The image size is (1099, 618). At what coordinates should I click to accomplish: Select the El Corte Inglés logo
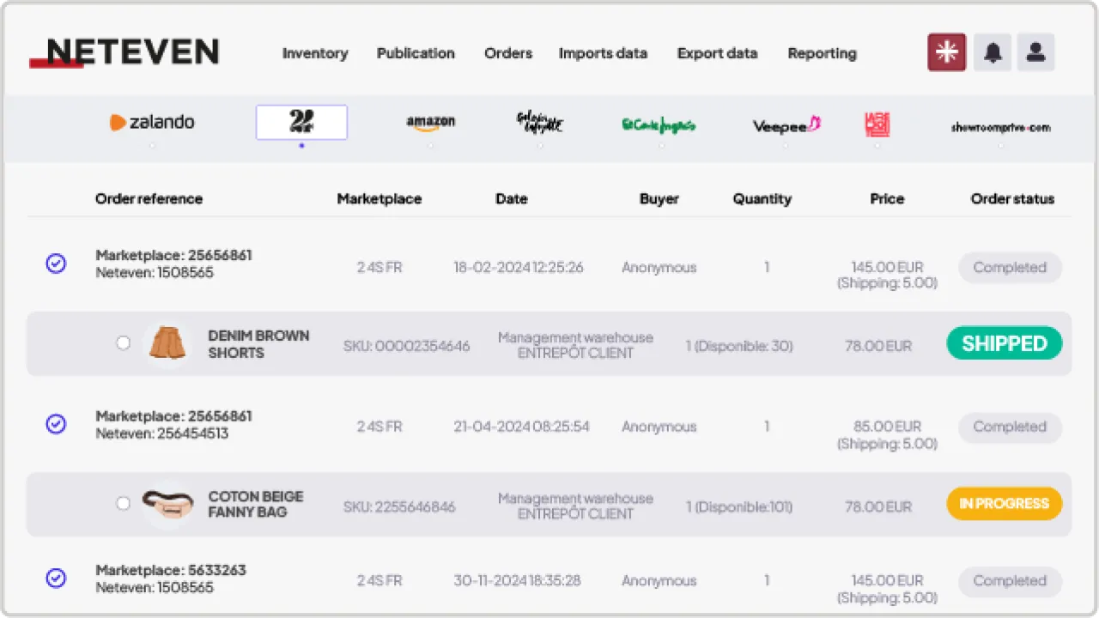pyautogui.click(x=659, y=125)
